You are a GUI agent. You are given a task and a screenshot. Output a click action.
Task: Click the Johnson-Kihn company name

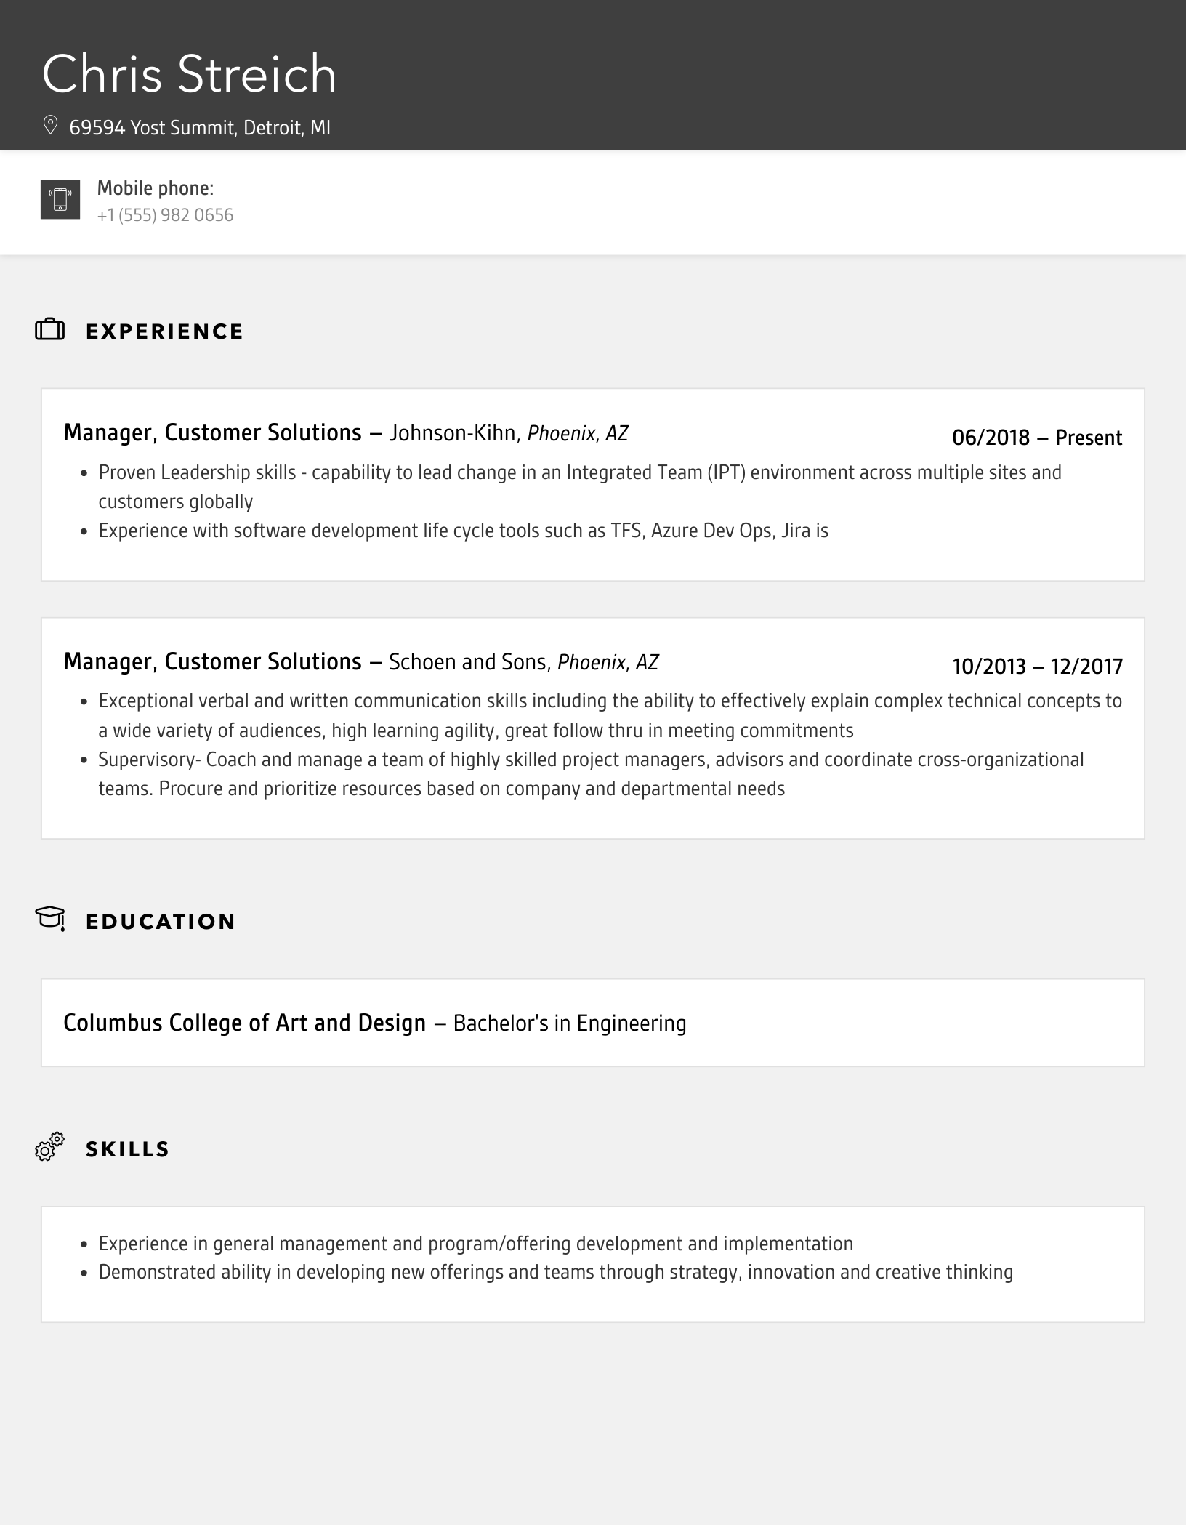452,433
